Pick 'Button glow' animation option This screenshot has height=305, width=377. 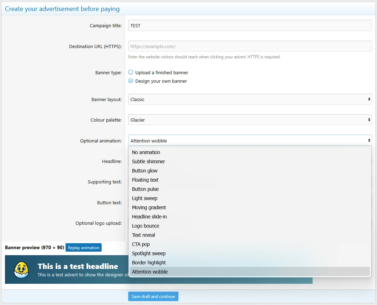(250, 171)
